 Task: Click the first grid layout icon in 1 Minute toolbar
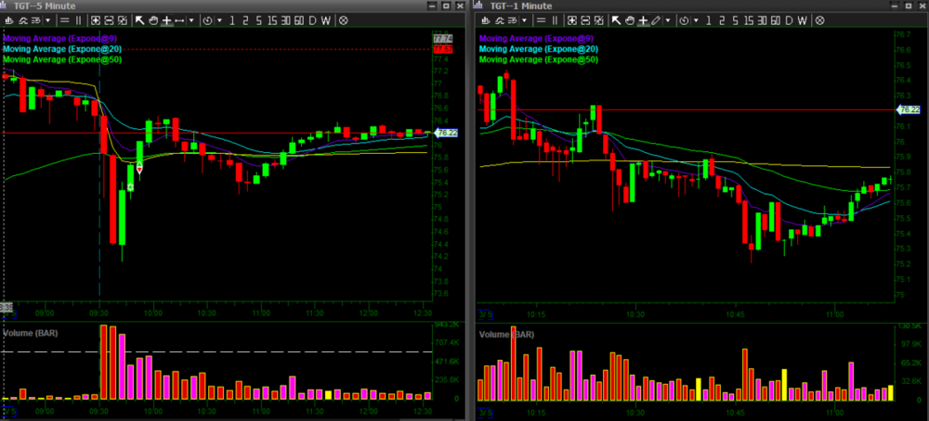[573, 19]
